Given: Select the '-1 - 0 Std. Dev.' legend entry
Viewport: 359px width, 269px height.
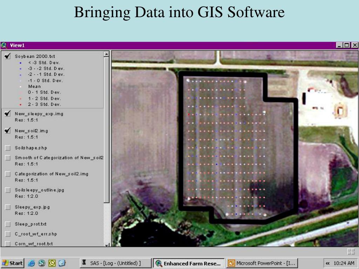Looking at the screenshot, I should [45, 81].
